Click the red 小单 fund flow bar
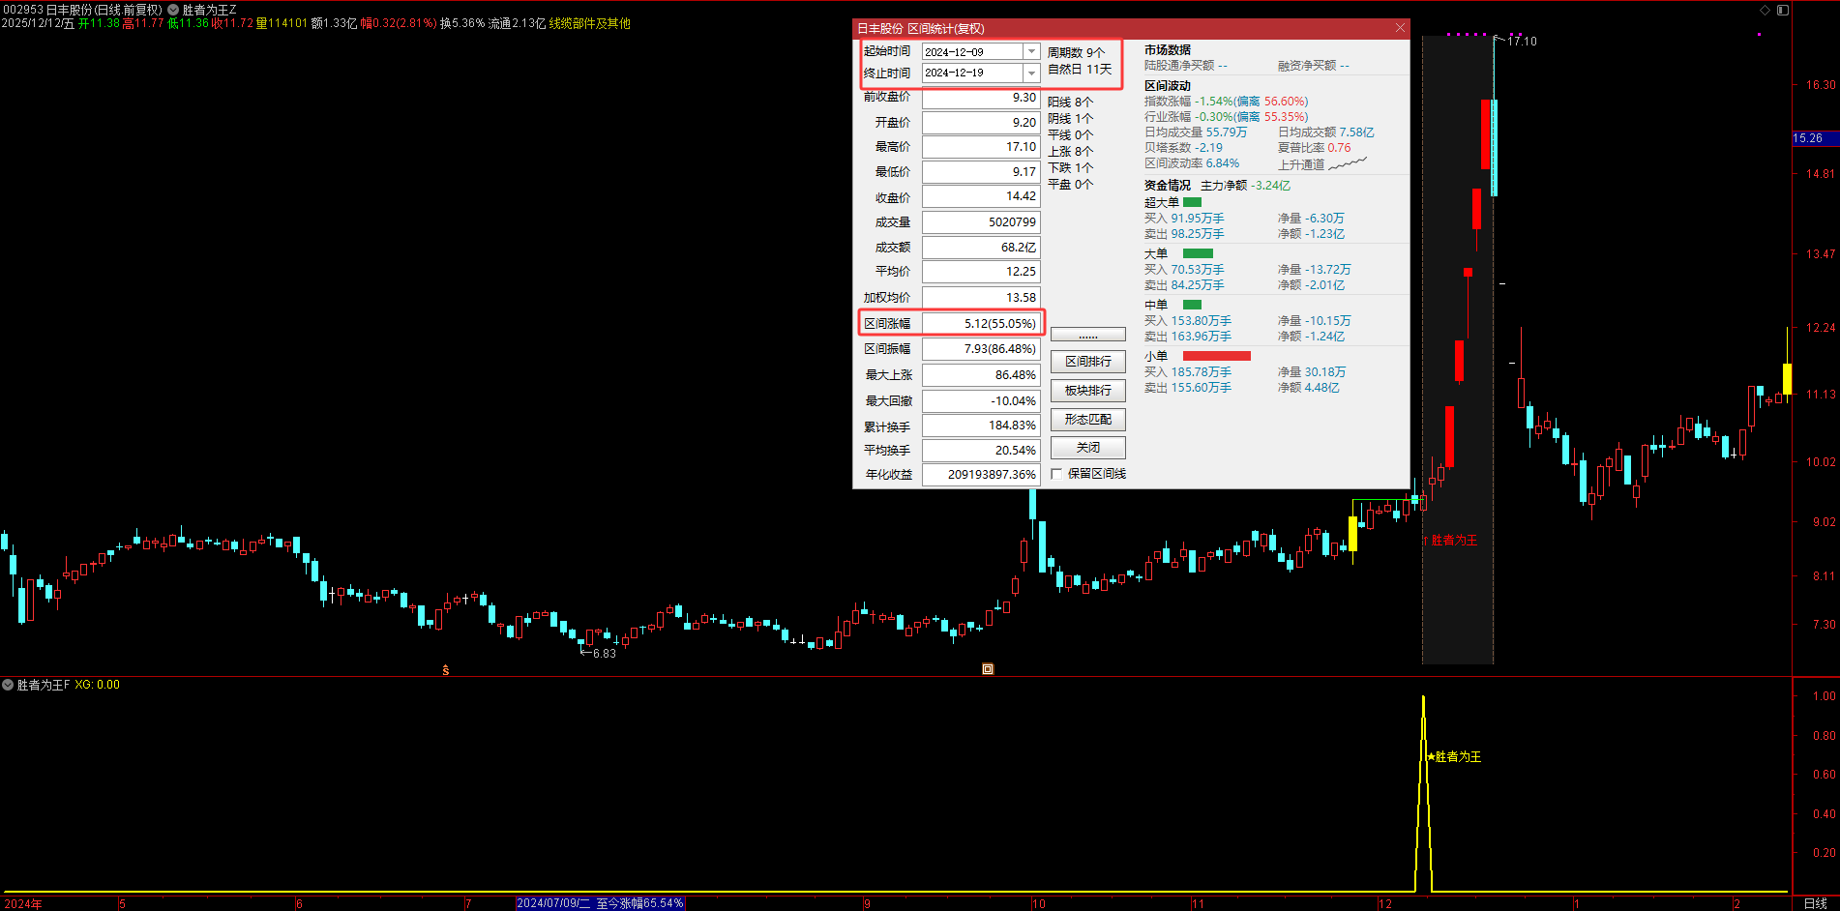Viewport: 1840px width, 911px height. [1216, 356]
